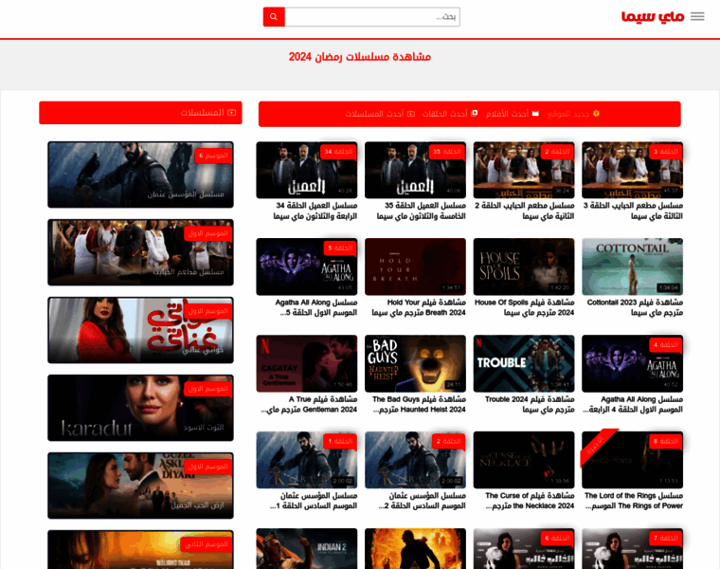720x569 pixels.
Task: Click title مسلسل العميل الحلقة 35
Action: 421,211
